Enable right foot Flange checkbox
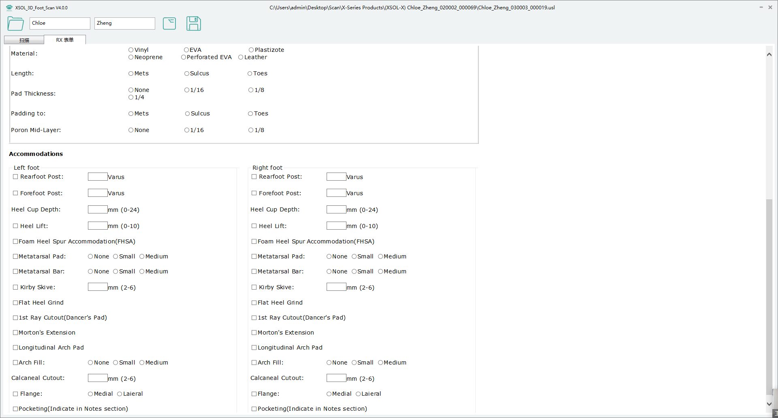The width and height of the screenshot is (778, 418). [254, 394]
